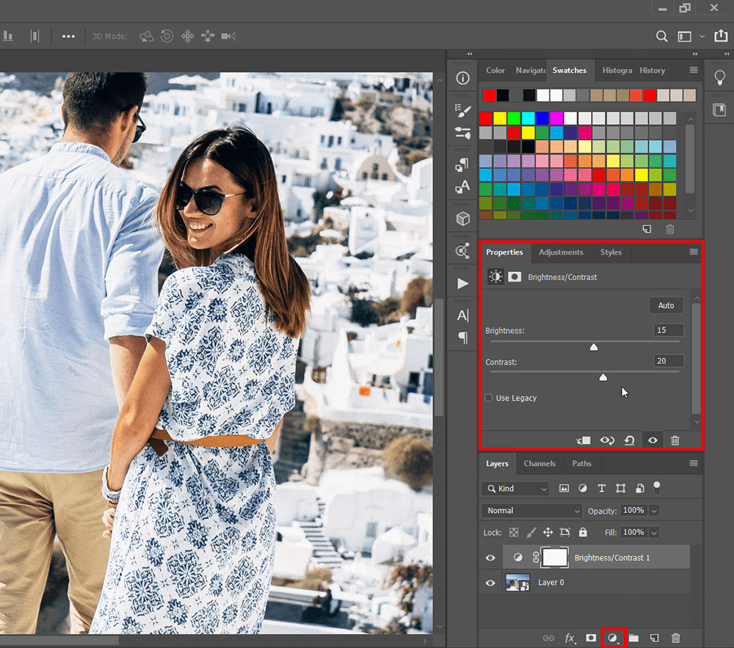Clip adjustment to the layer below
Image resolution: width=734 pixels, height=648 pixels.
coord(583,440)
